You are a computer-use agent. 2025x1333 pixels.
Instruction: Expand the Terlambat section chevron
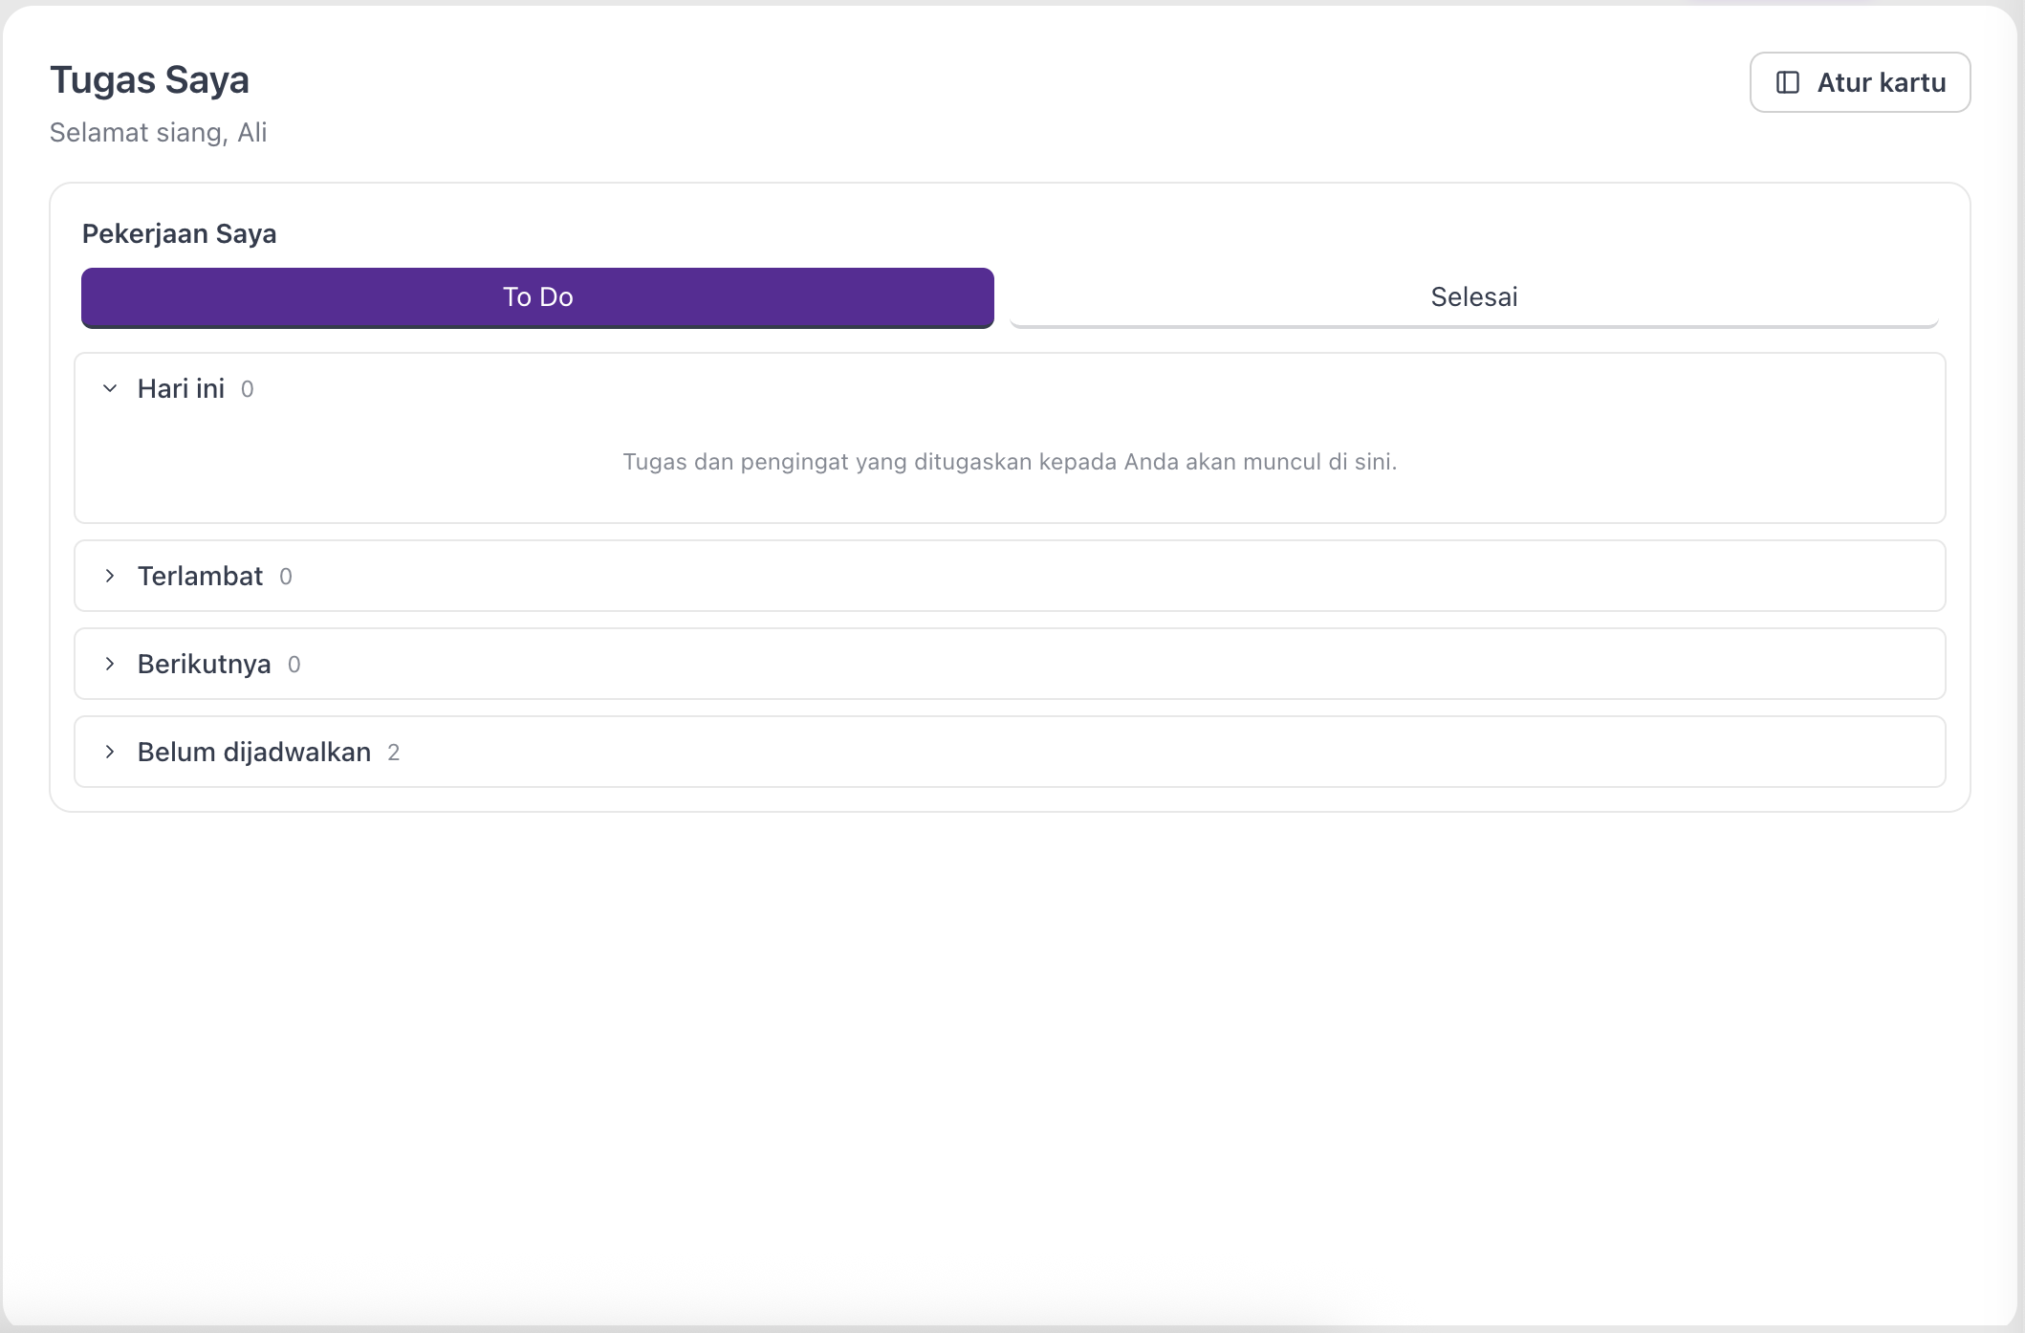pyautogui.click(x=110, y=576)
